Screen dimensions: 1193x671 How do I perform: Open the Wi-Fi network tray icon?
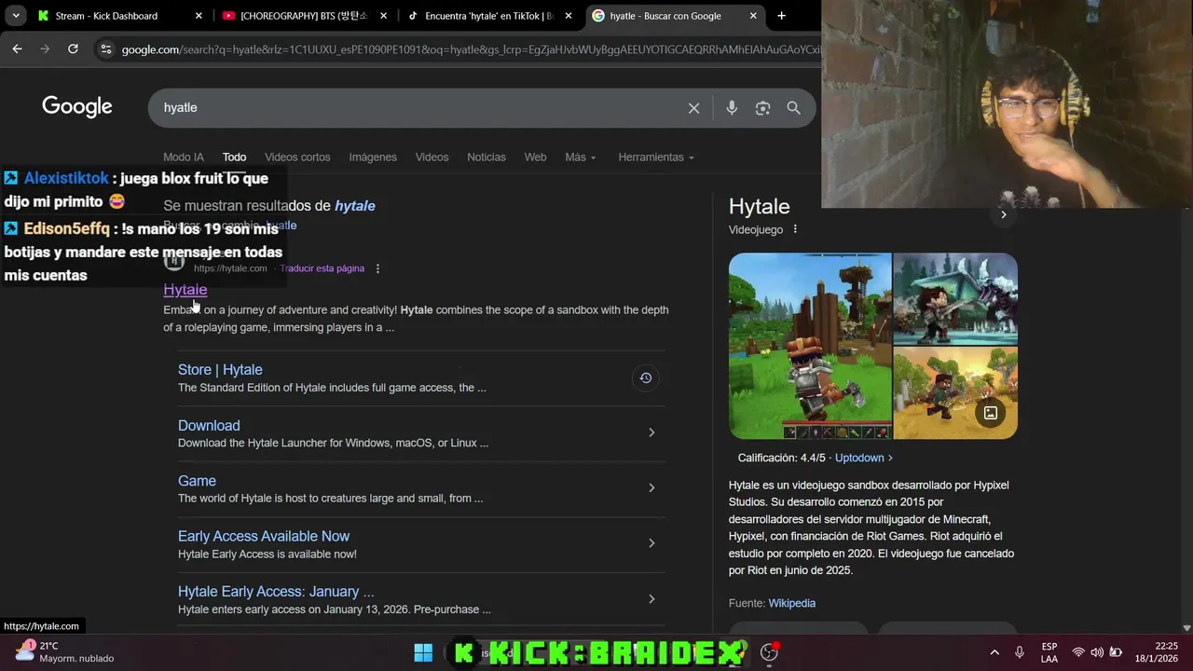(1078, 652)
